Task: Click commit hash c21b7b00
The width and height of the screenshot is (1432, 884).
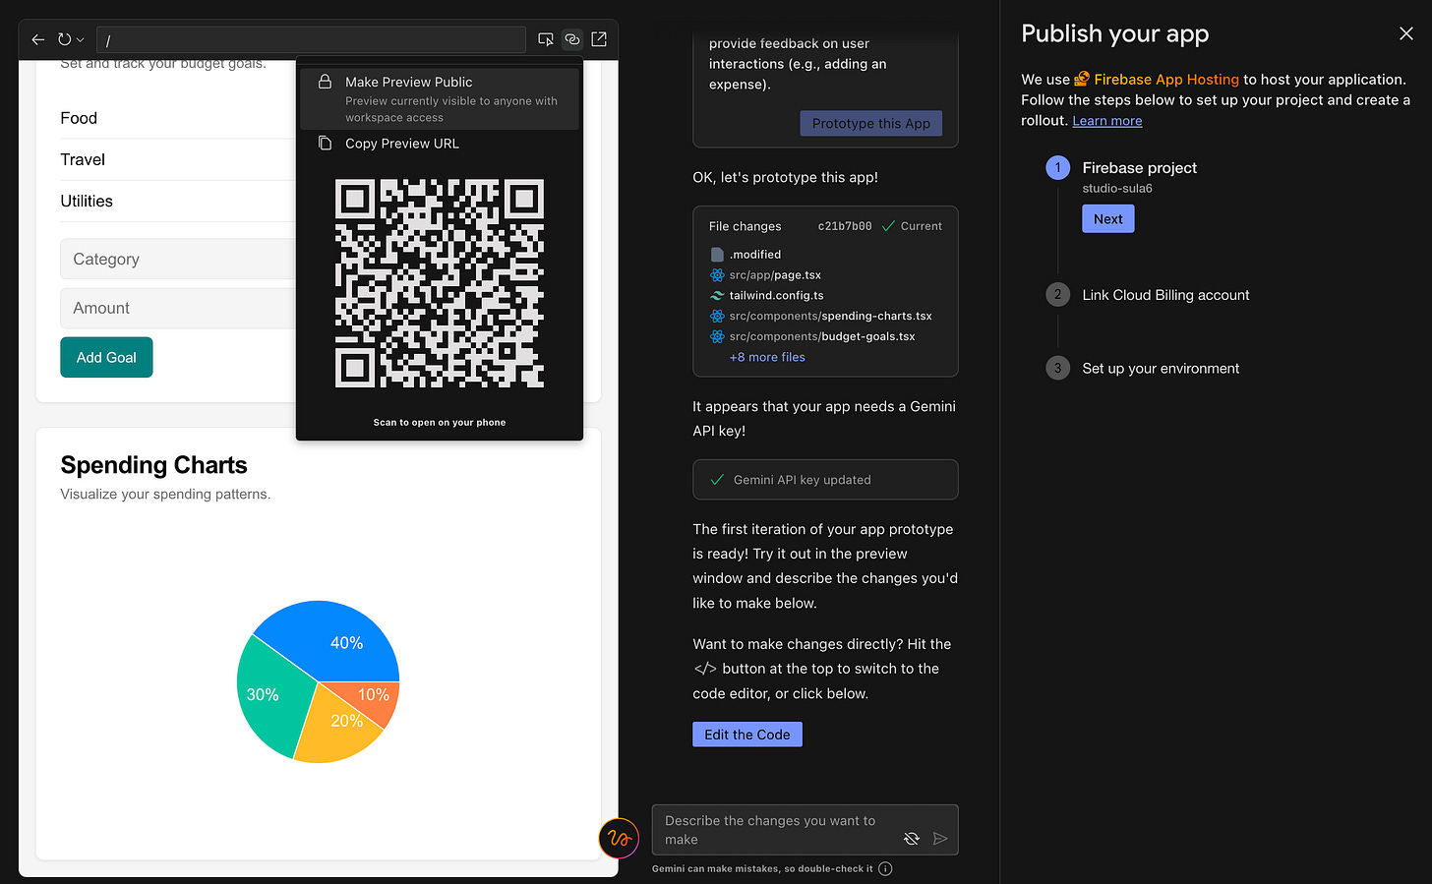Action: coord(845,226)
